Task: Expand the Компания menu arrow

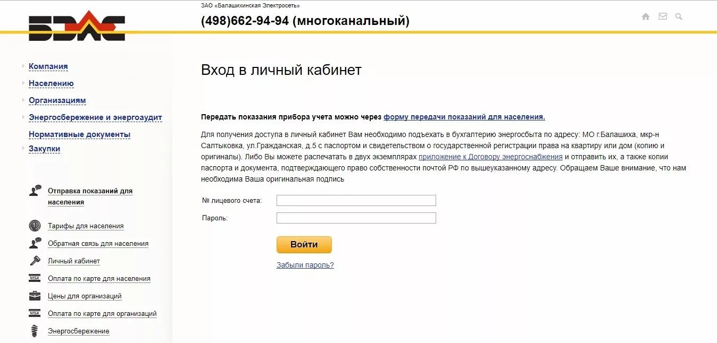Action: (x=23, y=66)
